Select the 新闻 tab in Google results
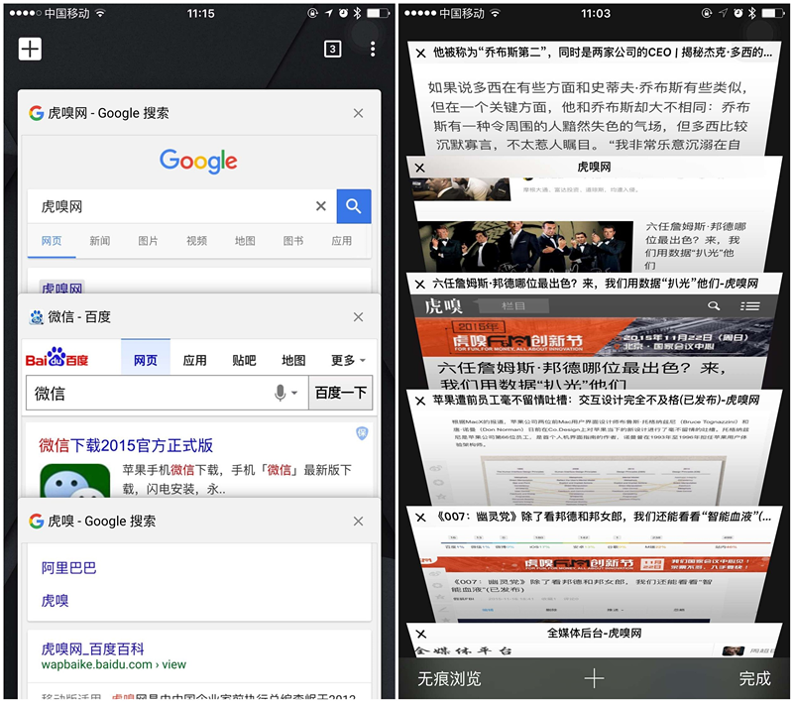The image size is (793, 702). 100,241
